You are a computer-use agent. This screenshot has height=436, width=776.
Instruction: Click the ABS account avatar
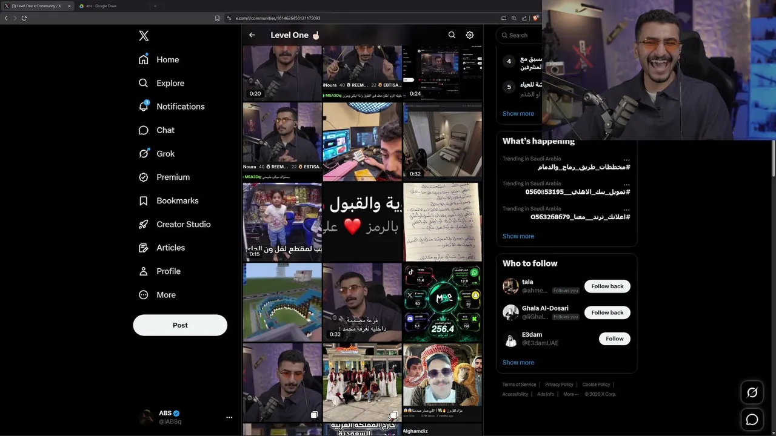tap(146, 417)
